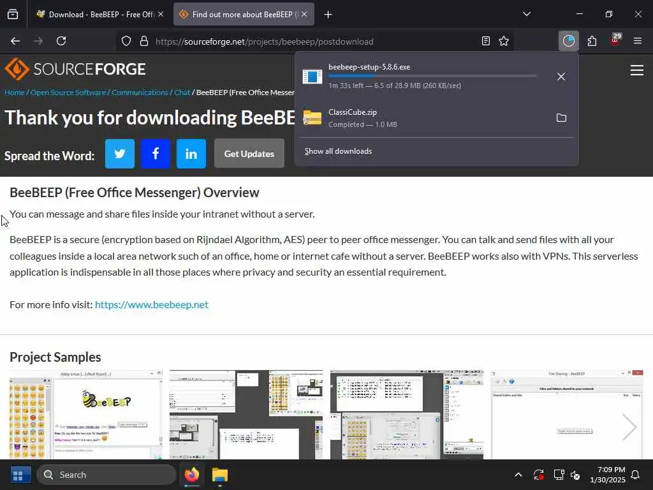Reload the current page
The width and height of the screenshot is (653, 490).
point(61,41)
